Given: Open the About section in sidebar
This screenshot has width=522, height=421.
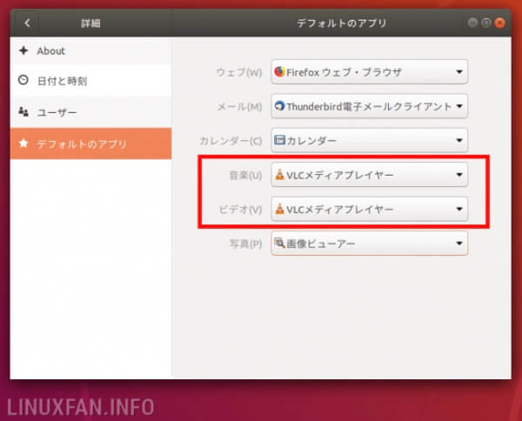Looking at the screenshot, I should (90, 51).
